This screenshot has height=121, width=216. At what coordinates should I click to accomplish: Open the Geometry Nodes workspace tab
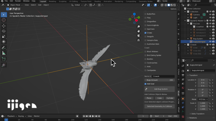146,1
